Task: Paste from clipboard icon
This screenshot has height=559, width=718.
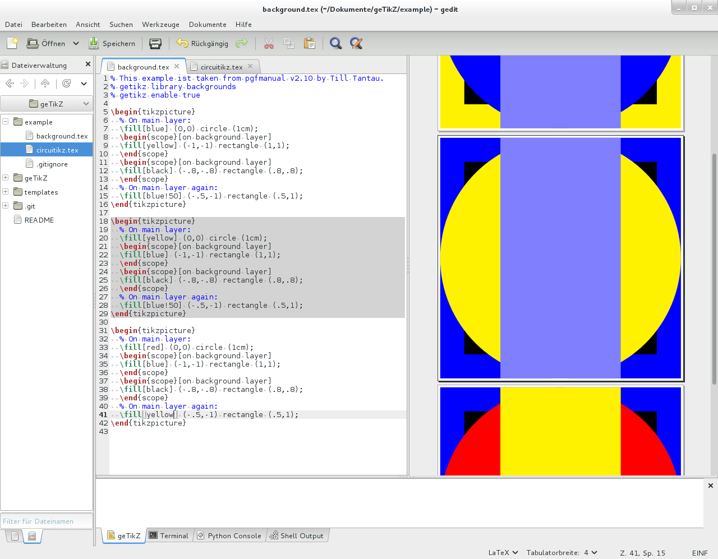Action: point(309,43)
